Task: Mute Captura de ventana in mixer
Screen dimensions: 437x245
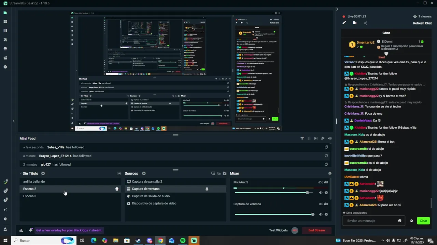Action: coord(321,214)
